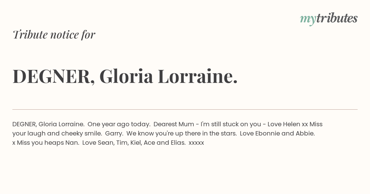Click "Love Sean, Tim, Kiel, Ace and Elias."

(134, 143)
